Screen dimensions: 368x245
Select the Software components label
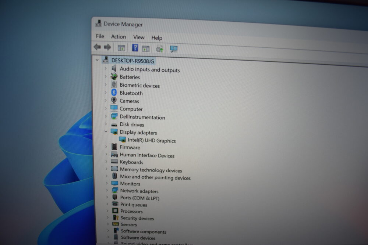pyautogui.click(x=144, y=231)
